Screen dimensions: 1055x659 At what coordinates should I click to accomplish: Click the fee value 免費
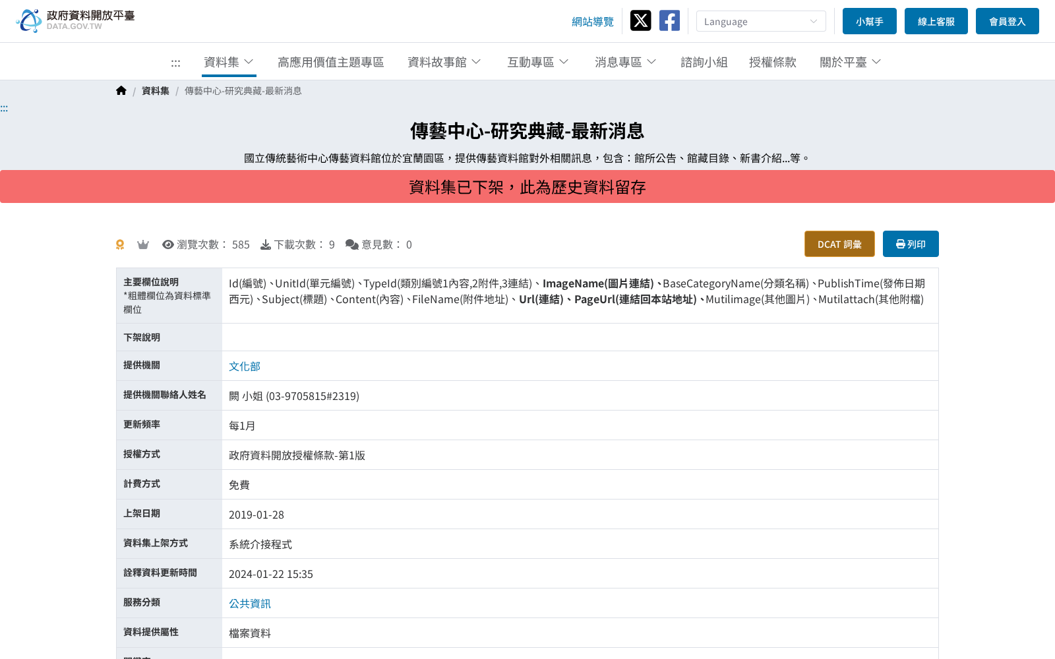tap(239, 485)
